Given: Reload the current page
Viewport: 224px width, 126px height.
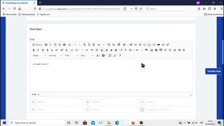Looking at the screenshot, I should click(x=14, y=9).
